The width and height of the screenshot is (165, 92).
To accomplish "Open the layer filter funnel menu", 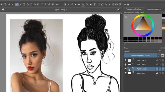I will tap(160, 51).
